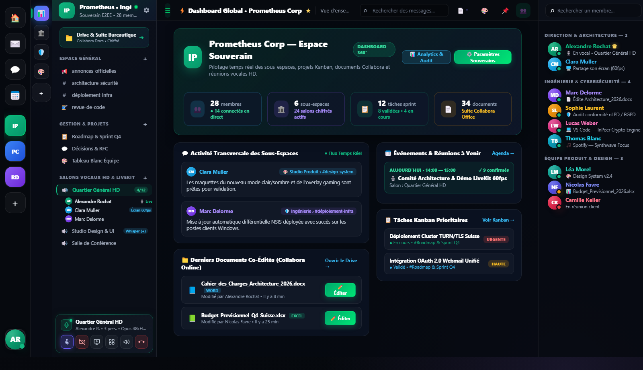This screenshot has width=643, height=370.
Task: Edit the Cahier_des_Charges_Architecture_2026.docx file
Action: tap(340, 290)
